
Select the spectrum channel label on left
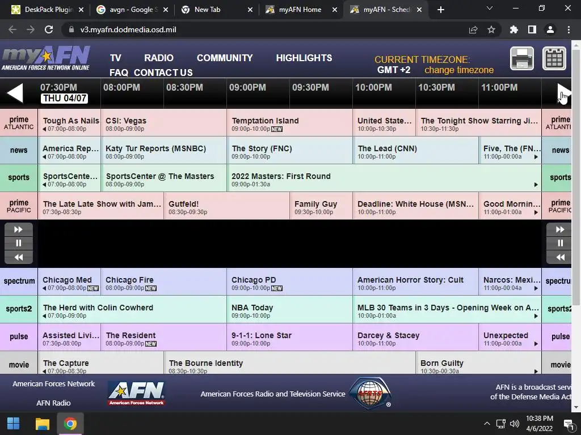coord(19,281)
